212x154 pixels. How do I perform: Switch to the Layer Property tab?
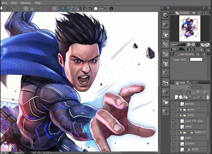point(186,54)
